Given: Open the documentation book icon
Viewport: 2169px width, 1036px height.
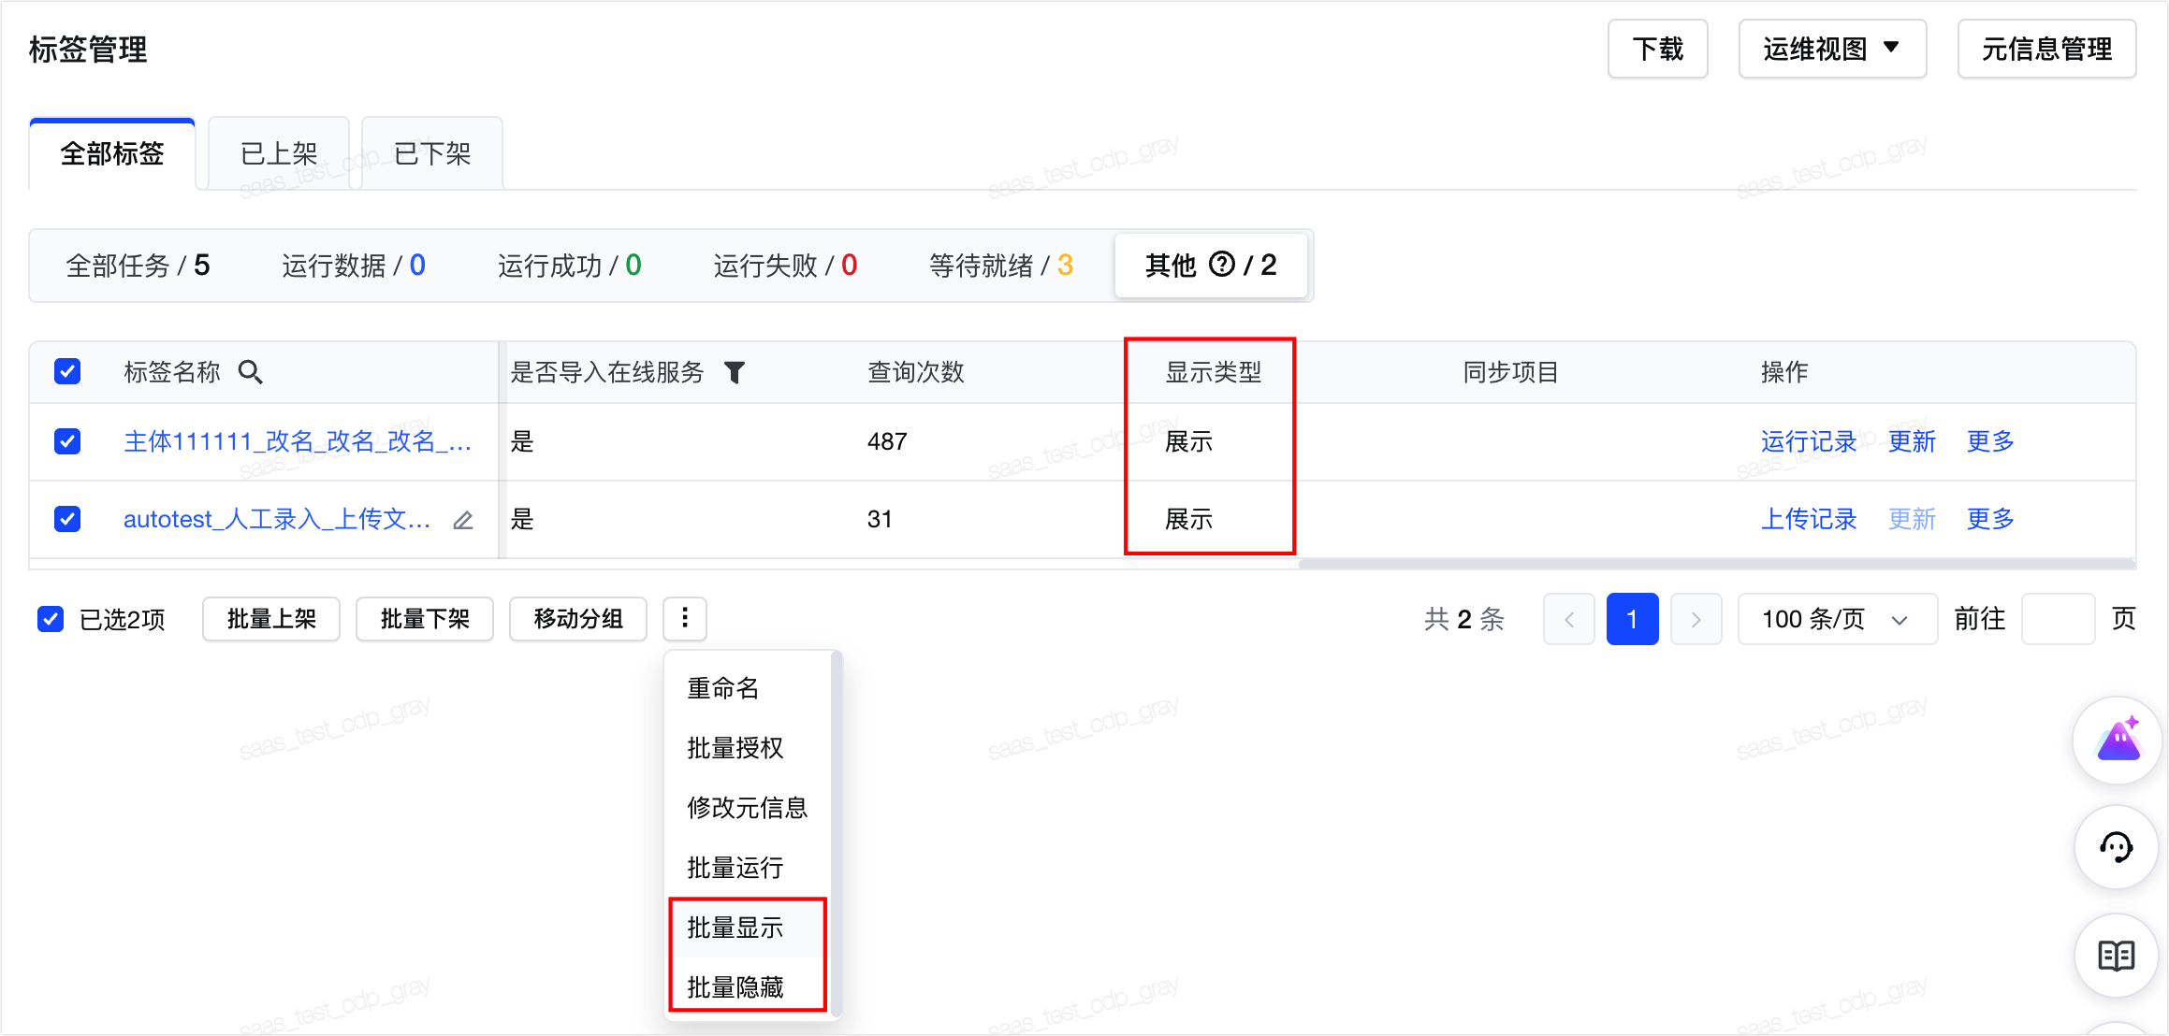Looking at the screenshot, I should (2118, 956).
